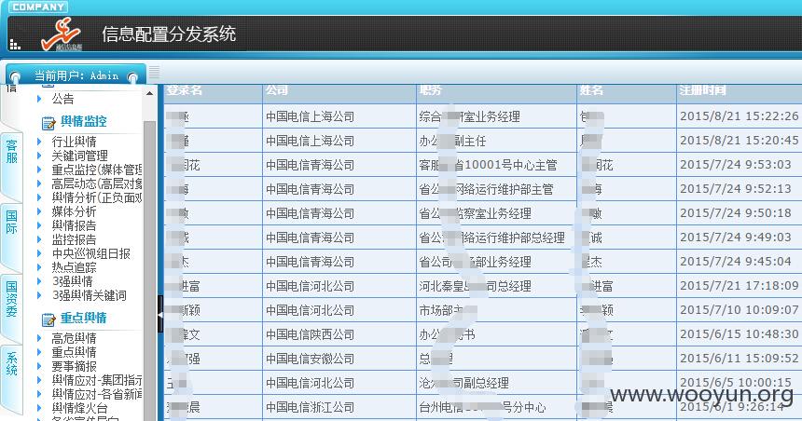802x421 pixels.
Task: Click the 当前用户: Admin label
Action: pos(76,76)
